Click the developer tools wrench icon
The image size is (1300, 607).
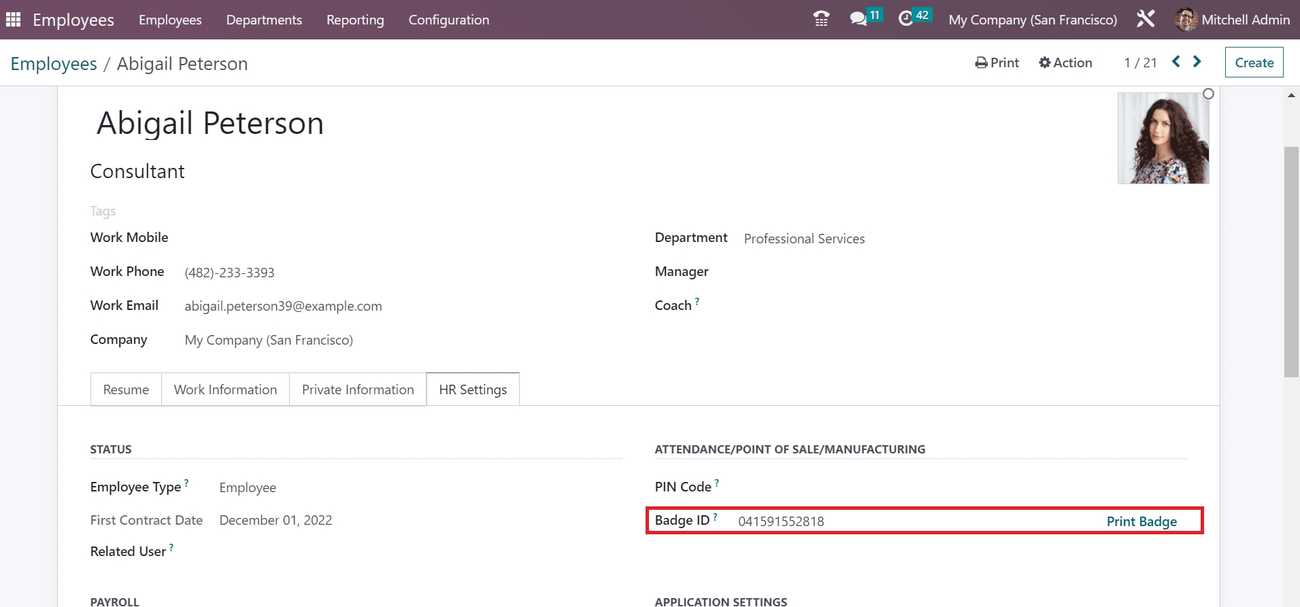point(1146,19)
